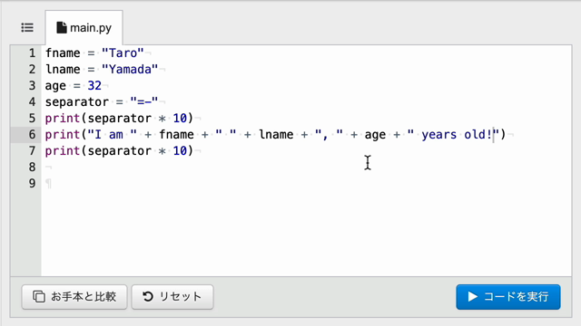Screen dimensions: 581x326
Task: Click the file icon on main.py tab
Action: (62, 28)
